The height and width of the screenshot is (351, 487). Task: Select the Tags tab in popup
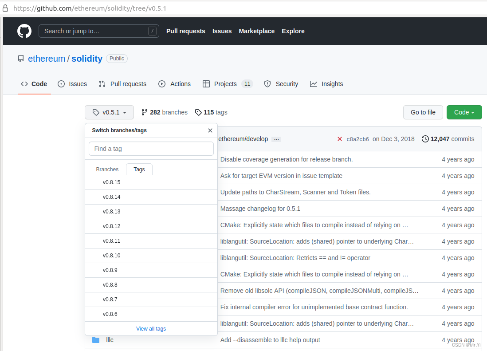tap(139, 170)
